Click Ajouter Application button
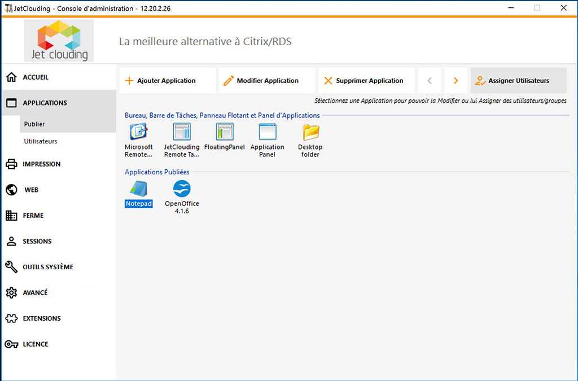578x381 pixels. click(x=167, y=81)
